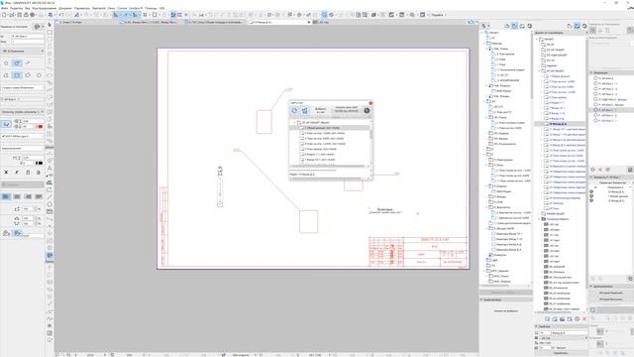Viewport: 634px width, 357px height.
Task: Click the dark round help icon in dialog
Action: click(367, 110)
